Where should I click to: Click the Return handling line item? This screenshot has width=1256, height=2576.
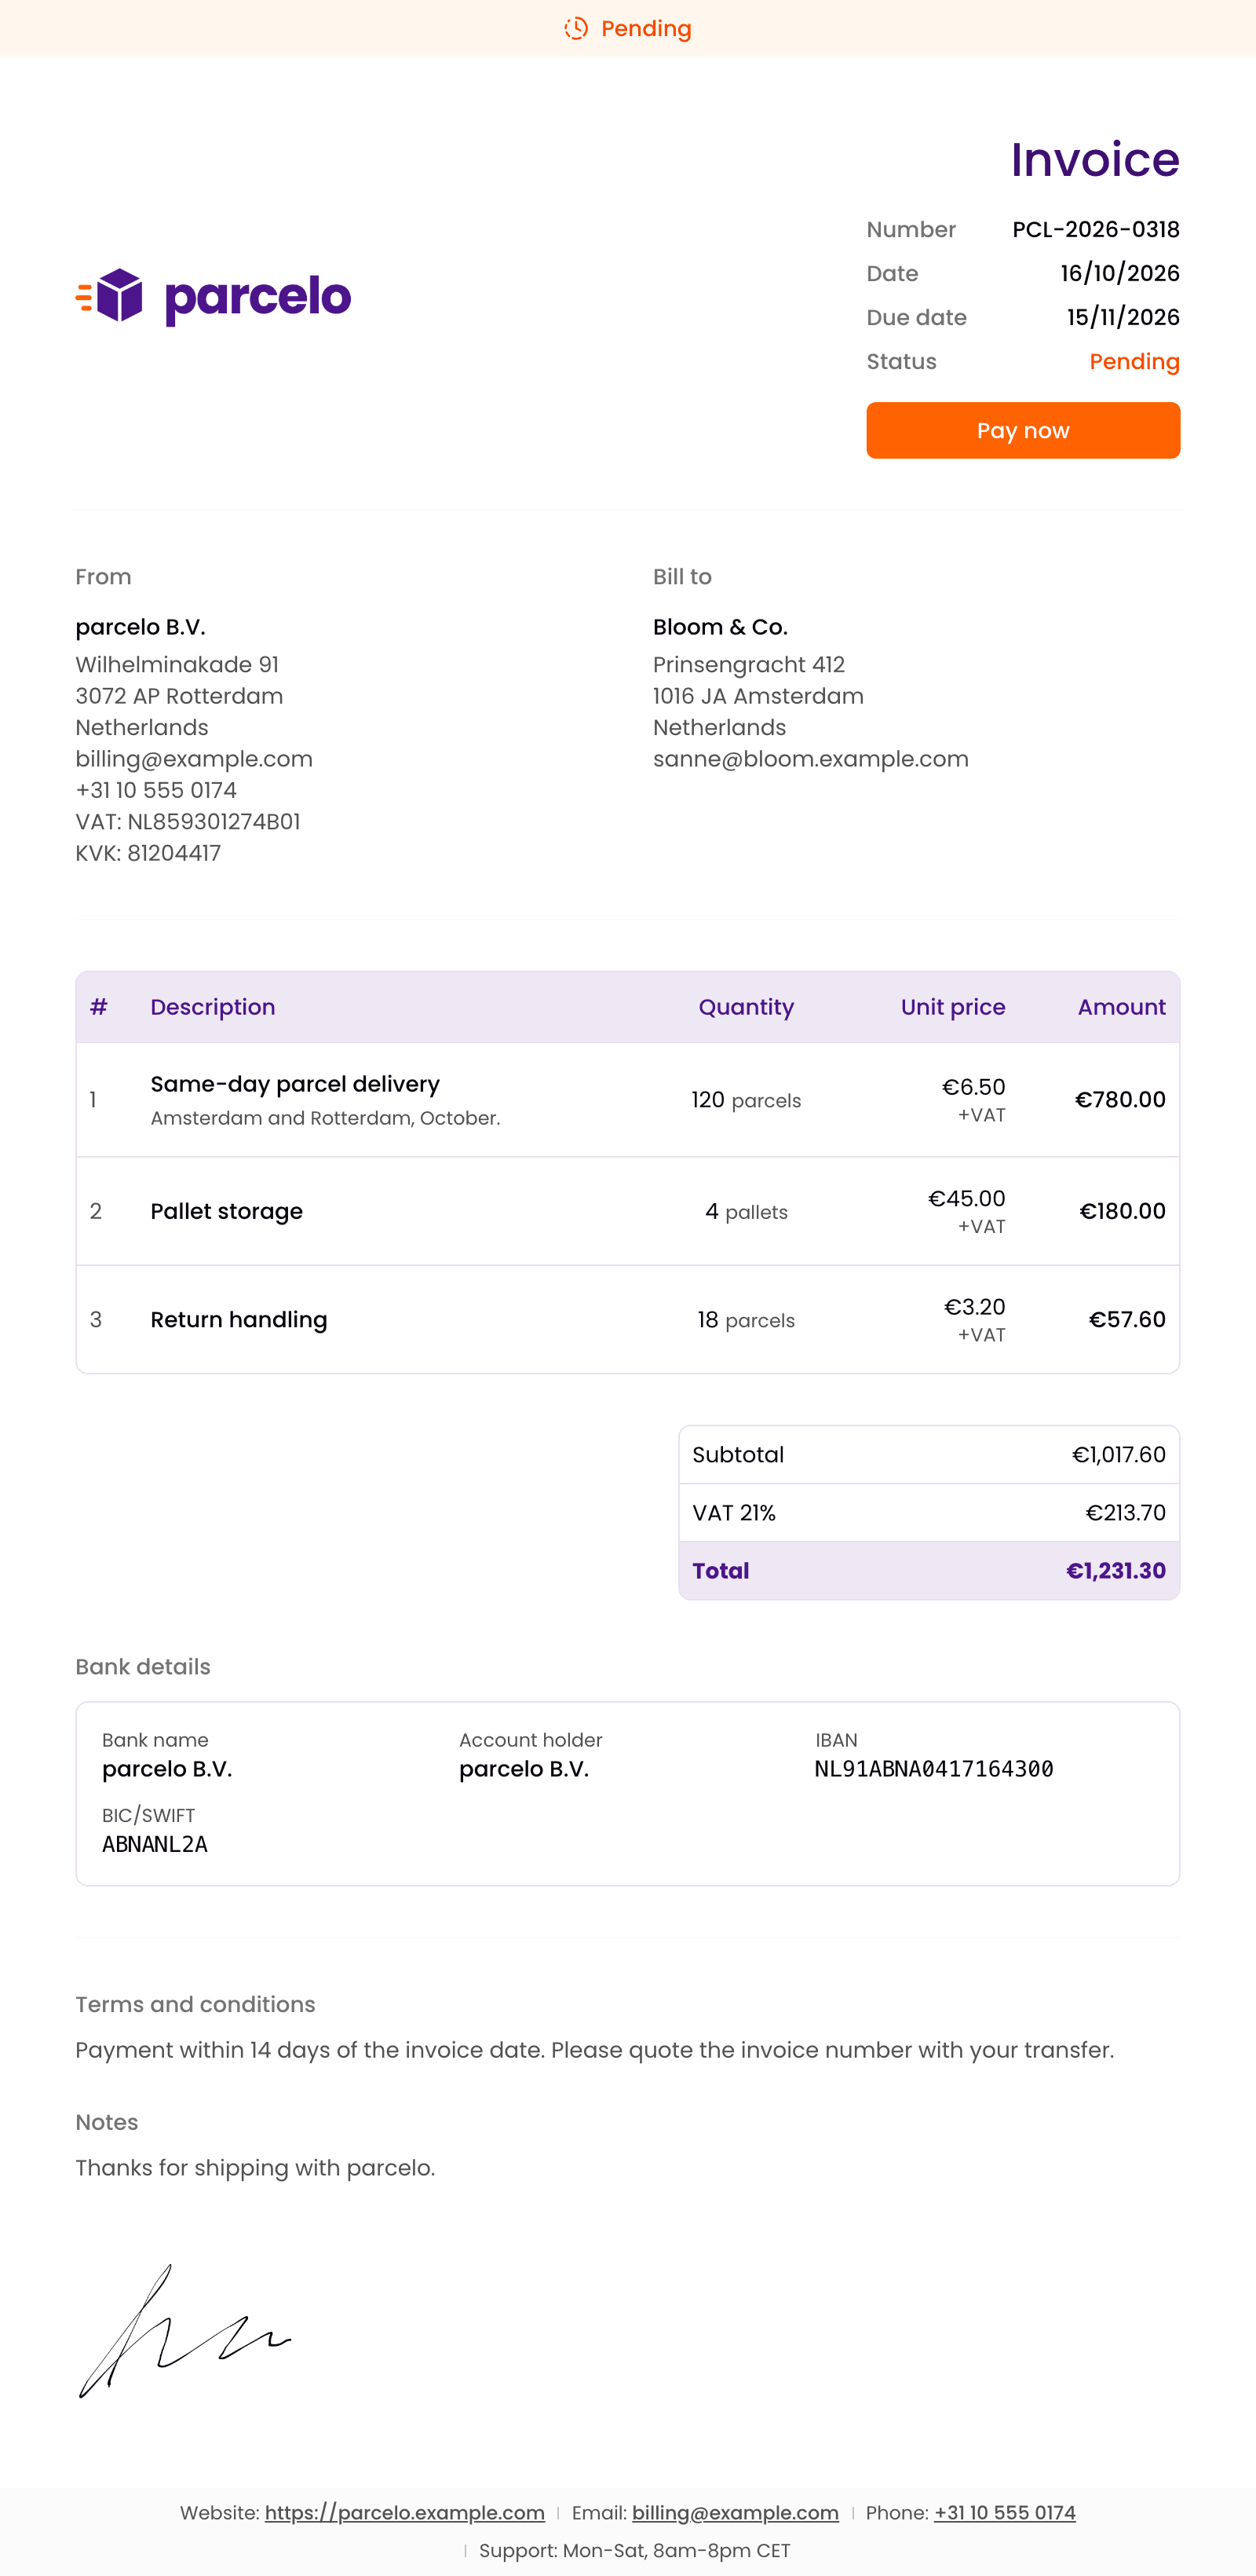tap(239, 1319)
